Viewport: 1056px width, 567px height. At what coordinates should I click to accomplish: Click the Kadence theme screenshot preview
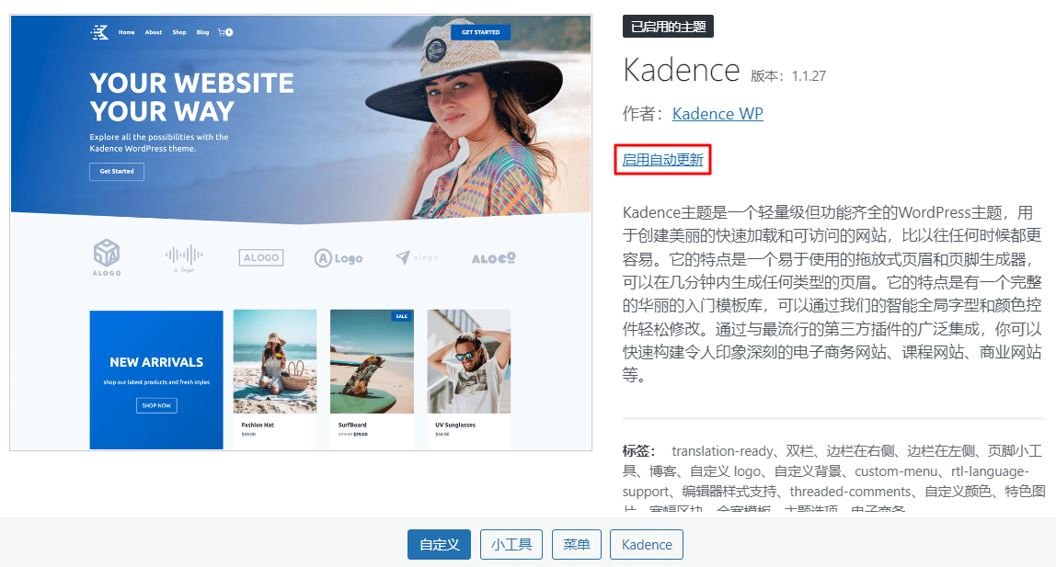[301, 232]
